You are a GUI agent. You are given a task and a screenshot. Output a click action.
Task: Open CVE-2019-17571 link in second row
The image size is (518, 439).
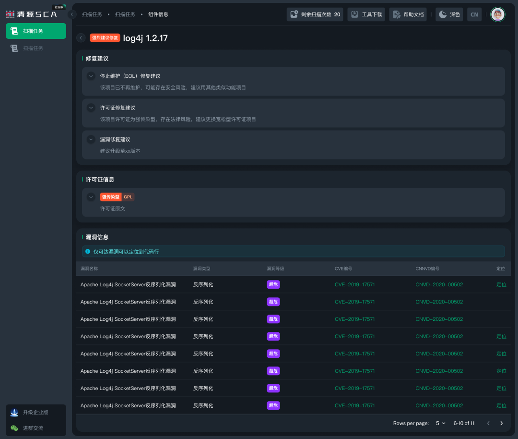click(354, 302)
